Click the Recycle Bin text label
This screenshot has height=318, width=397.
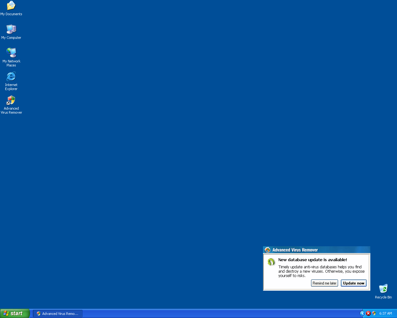click(x=383, y=297)
